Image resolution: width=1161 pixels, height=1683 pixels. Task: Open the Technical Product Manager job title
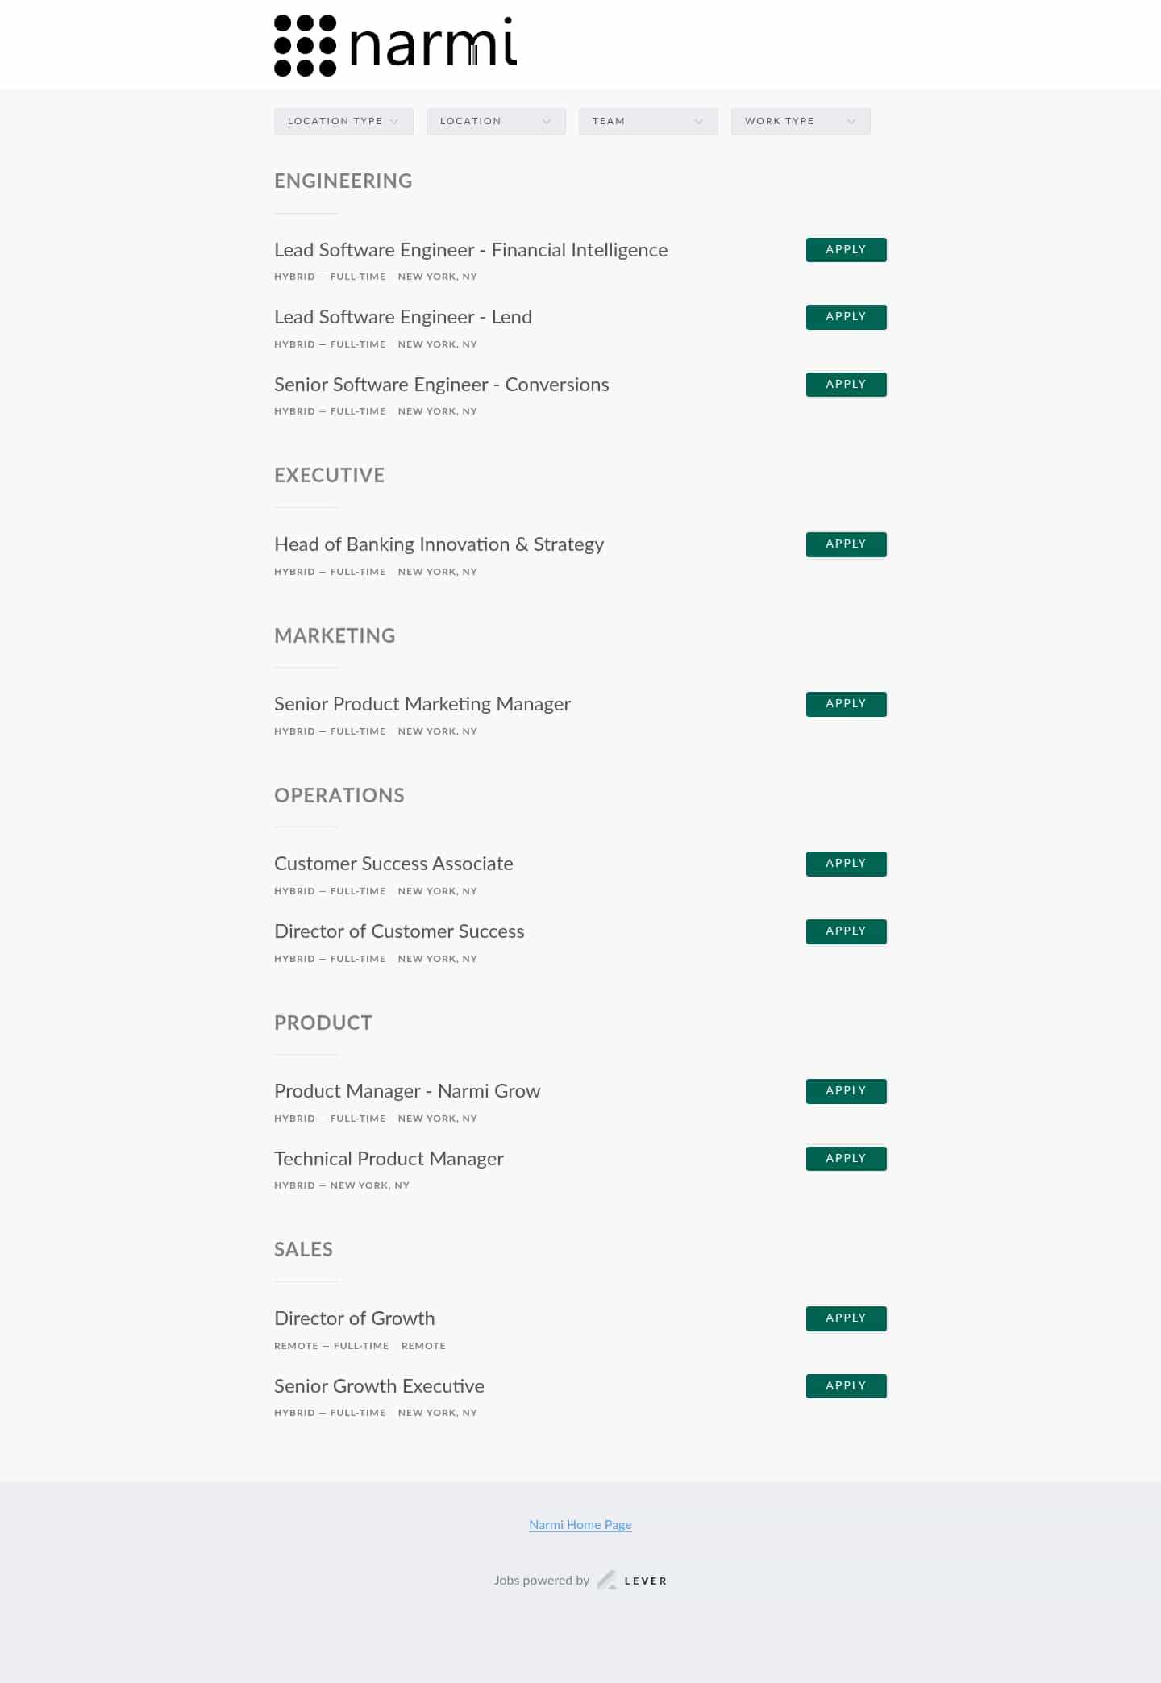[x=389, y=1159]
